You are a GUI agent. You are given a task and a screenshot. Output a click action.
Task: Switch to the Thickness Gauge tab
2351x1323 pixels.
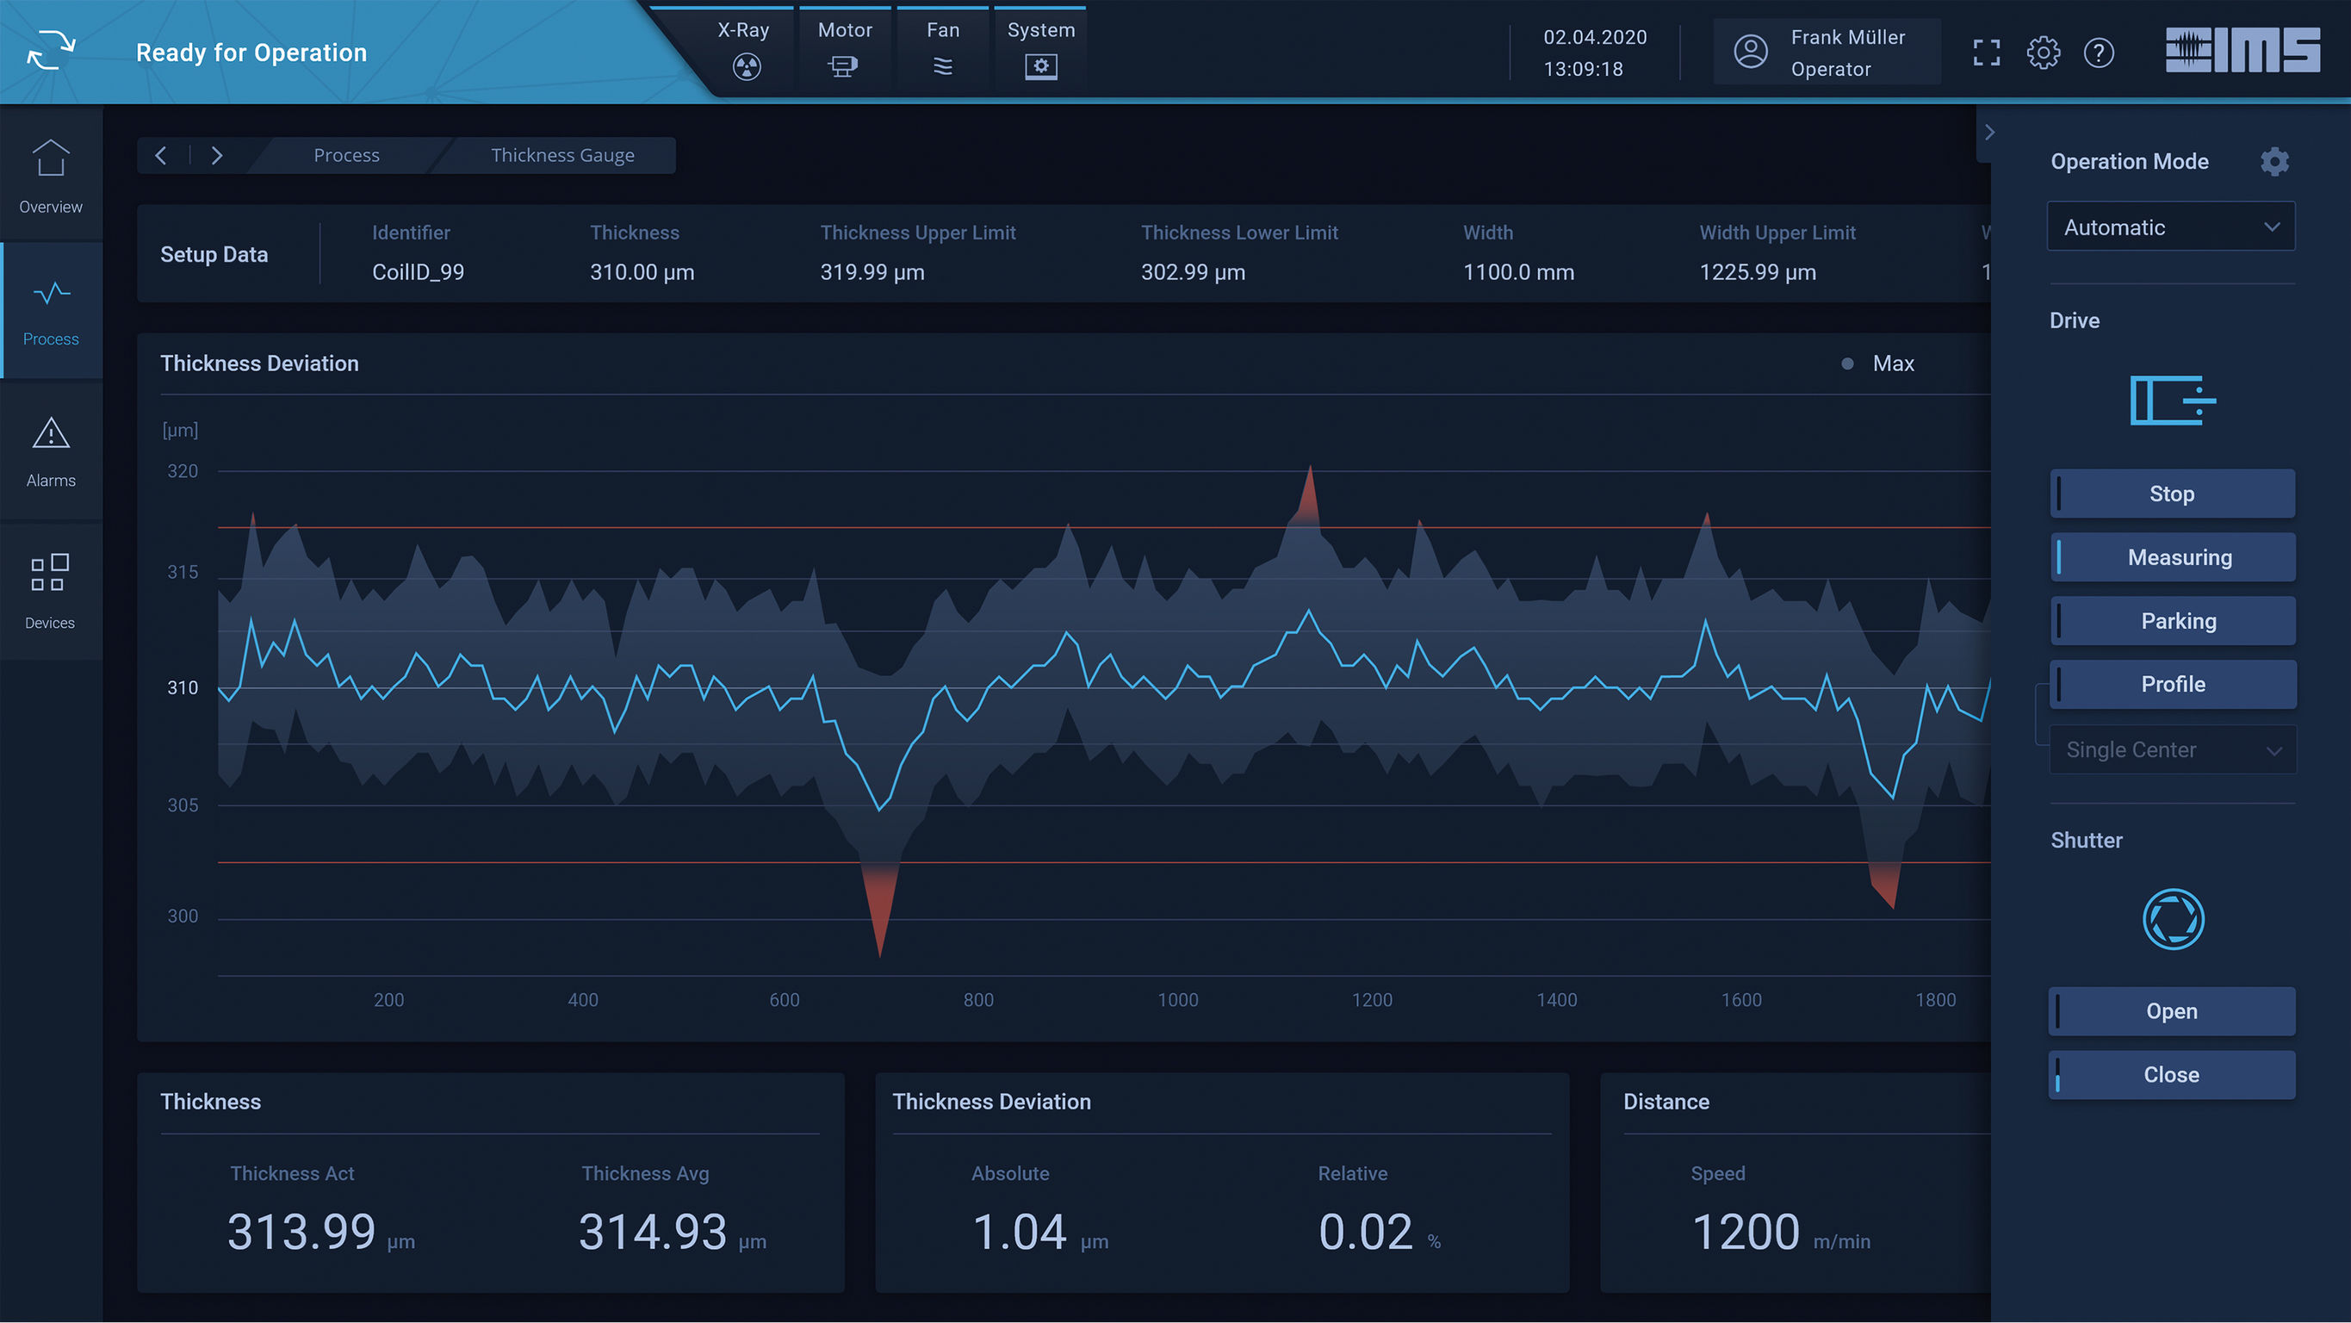point(562,154)
